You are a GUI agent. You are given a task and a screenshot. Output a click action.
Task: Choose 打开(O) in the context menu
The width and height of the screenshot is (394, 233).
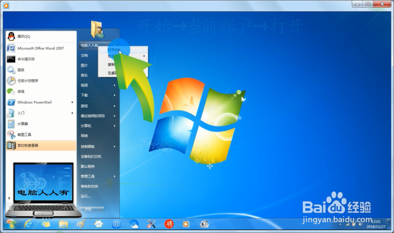coord(123,50)
